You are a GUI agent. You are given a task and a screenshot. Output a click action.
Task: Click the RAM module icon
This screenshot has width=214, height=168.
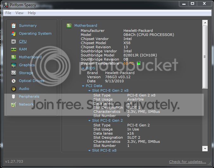click(x=14, y=49)
